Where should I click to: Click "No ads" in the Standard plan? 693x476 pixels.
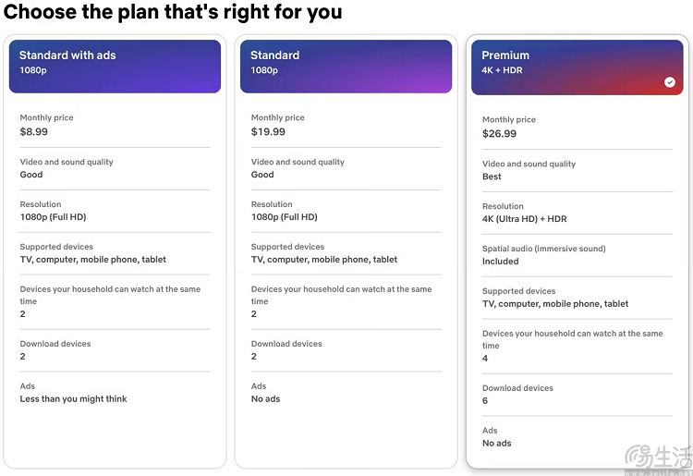coord(265,399)
